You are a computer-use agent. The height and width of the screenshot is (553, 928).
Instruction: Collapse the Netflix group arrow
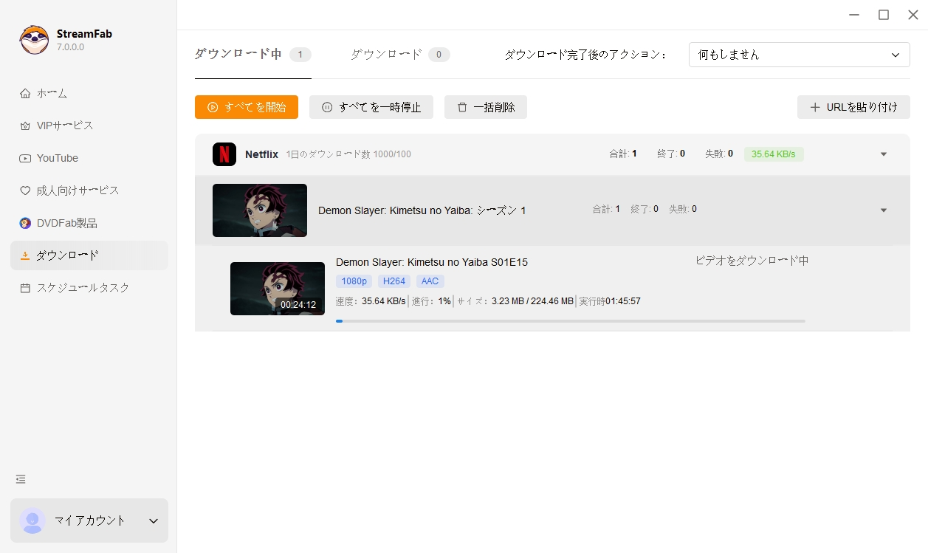884,154
